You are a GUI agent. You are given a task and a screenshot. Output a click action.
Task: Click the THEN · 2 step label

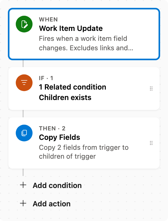click(52, 128)
